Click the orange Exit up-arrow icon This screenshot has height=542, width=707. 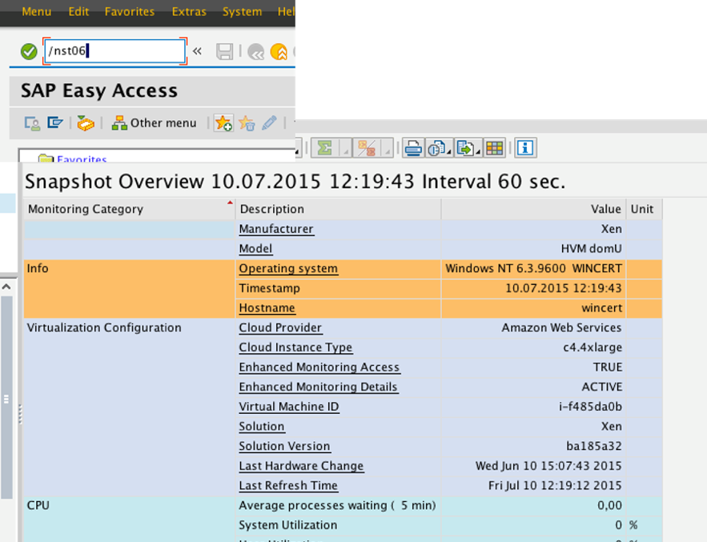tap(279, 52)
